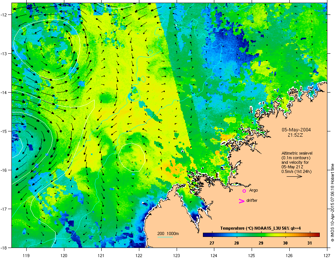Image resolution: width=335 pixels, height=259 pixels.
Task: Click the Argo legend label
Action: pos(254,190)
